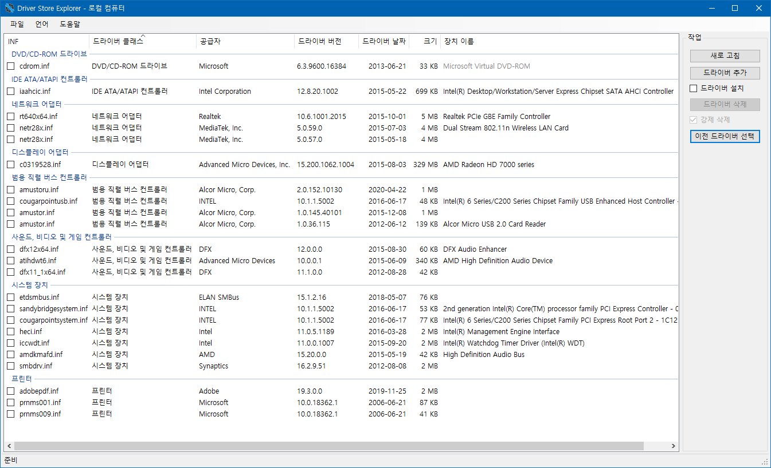The image size is (771, 468).
Task: Sort by the 드라이버 버전 column header
Action: point(327,41)
